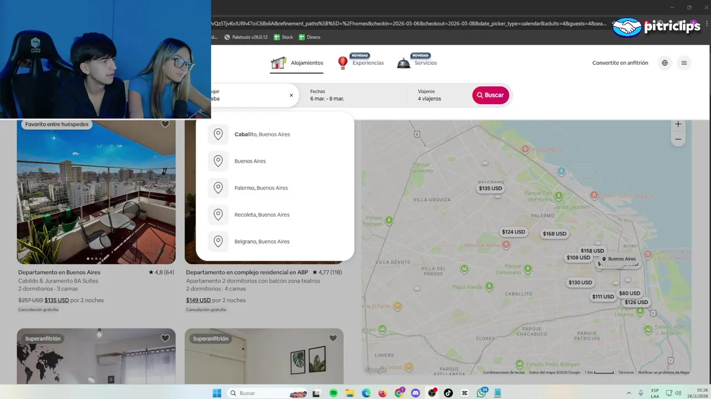Open Dinero bookmark
Screen dimensions: 711x399
pos(309,37)
